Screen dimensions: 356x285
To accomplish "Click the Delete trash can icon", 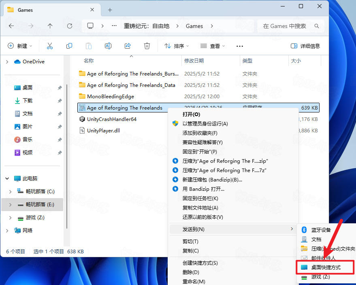I will tap(147, 46).
